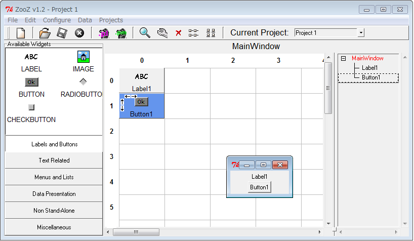Image resolution: width=414 pixels, height=241 pixels.
Task: Click the tree panel scroll-right arrow
Action: 396,232
